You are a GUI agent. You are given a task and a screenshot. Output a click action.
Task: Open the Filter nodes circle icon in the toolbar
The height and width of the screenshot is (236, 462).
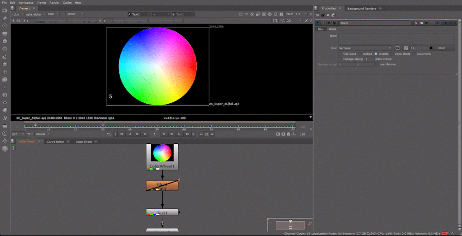(x=5, y=49)
